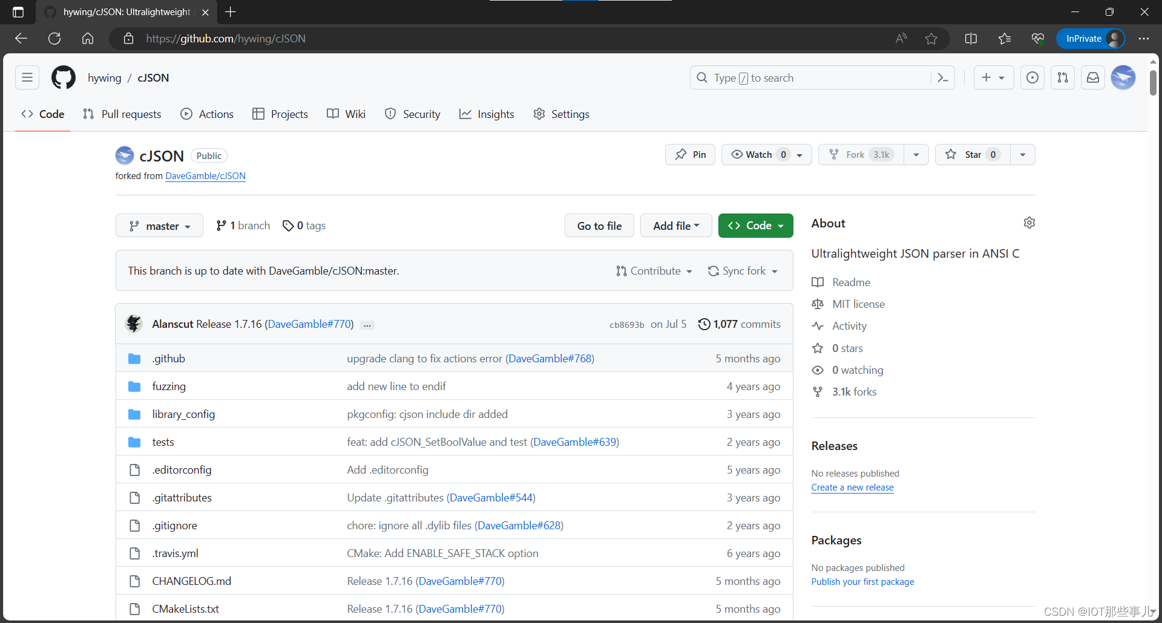Select the Code tab
The image size is (1162, 623).
click(x=43, y=114)
